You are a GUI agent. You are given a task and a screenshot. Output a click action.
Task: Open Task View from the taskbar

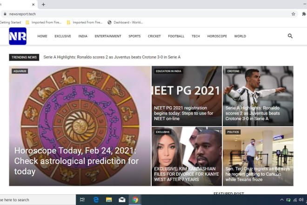[x=82, y=200]
